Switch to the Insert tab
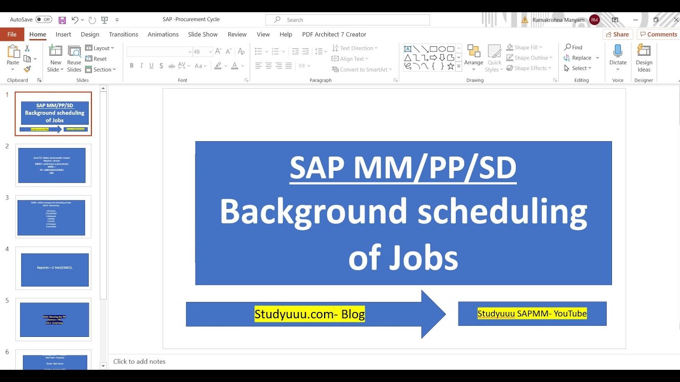The image size is (680, 382). point(63,34)
